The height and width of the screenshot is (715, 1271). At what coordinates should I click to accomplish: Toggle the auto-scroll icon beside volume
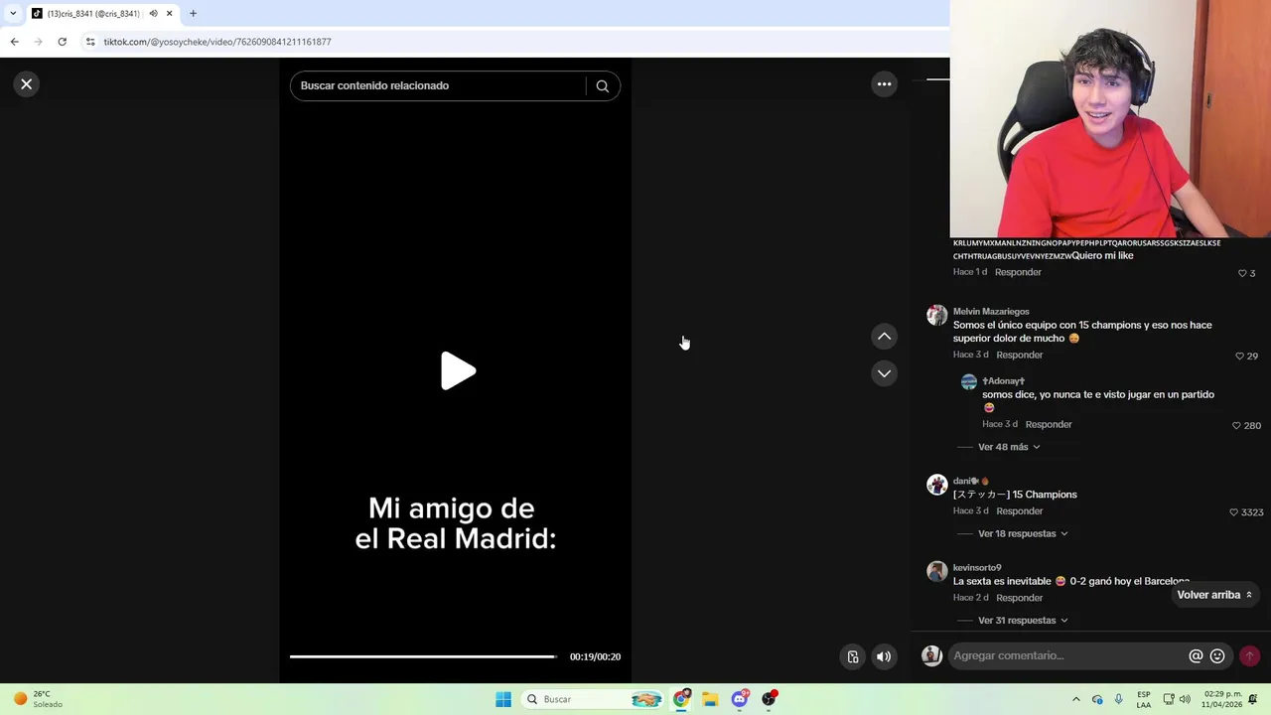click(852, 656)
